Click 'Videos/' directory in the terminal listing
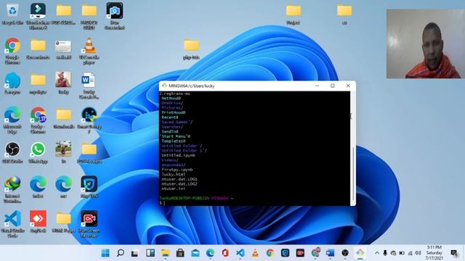 [x=170, y=160]
